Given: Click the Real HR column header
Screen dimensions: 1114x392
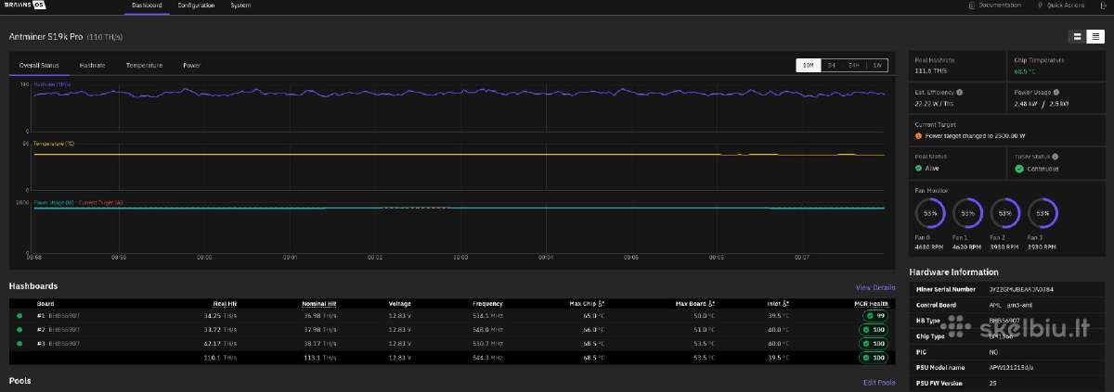Looking at the screenshot, I should (225, 303).
